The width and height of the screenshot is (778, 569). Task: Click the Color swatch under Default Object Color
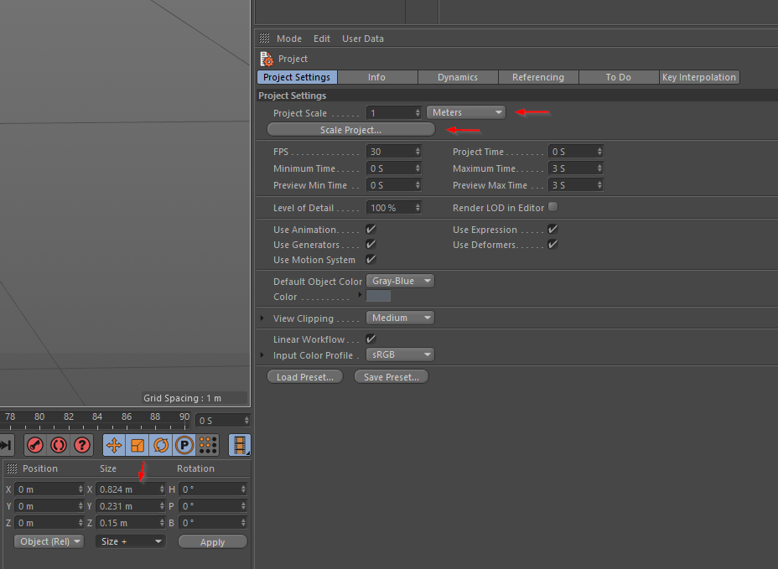tap(378, 297)
